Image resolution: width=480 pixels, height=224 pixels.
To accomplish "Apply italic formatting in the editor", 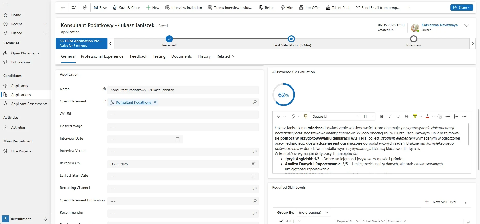I will point(390,117).
